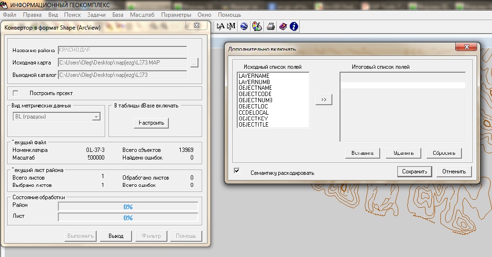Click the blue info icon
The image size is (492, 257).
coord(294,27)
